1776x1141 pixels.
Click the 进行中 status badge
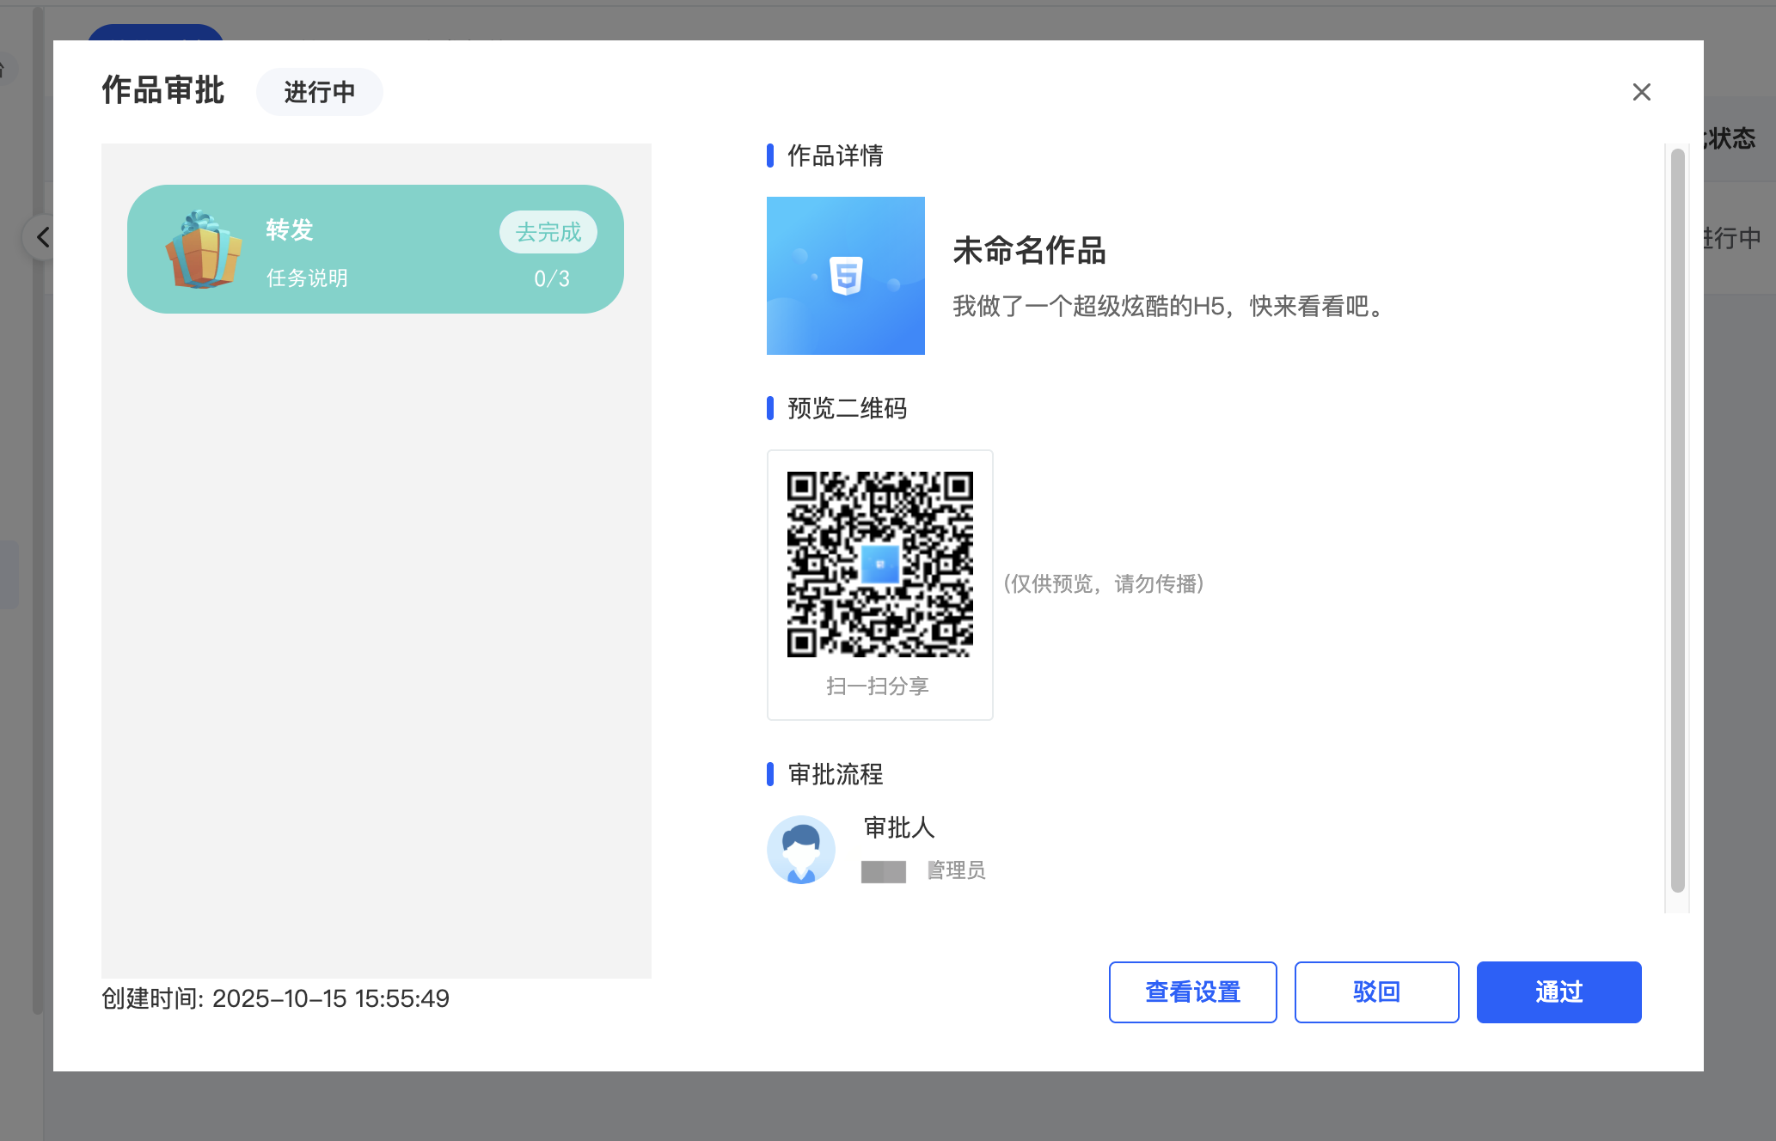pyautogui.click(x=319, y=92)
